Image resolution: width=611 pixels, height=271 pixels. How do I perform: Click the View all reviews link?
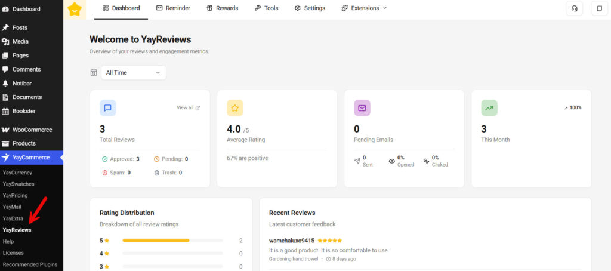(188, 108)
